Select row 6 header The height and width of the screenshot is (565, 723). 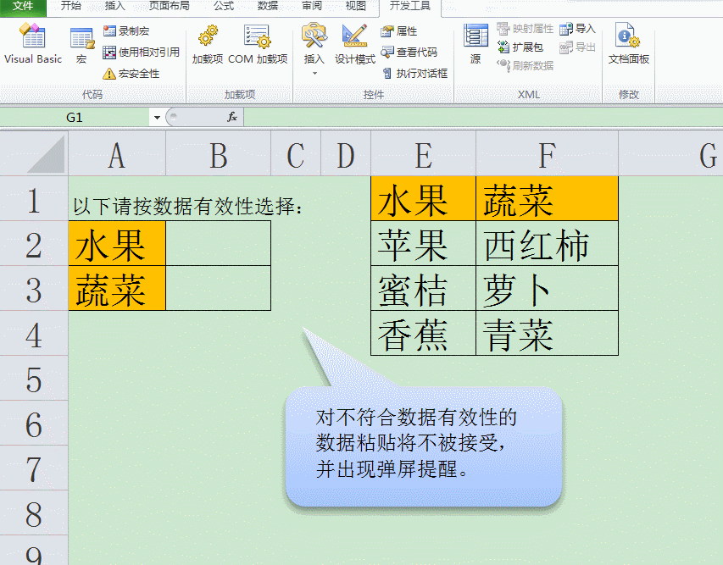(34, 423)
